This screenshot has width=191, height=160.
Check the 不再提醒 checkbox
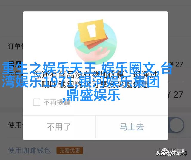(x=37, y=102)
